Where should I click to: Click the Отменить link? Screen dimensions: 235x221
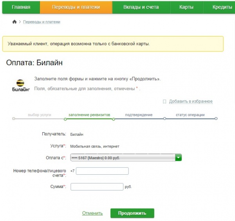[x=92, y=213]
